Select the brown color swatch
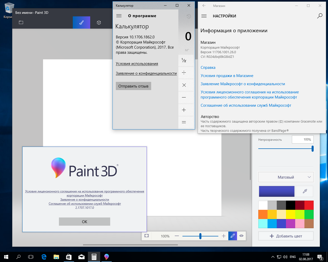Screen dimensions: 328x262 click(x=309, y=224)
